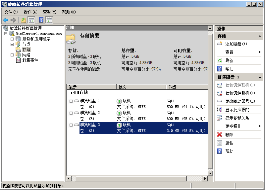Select 群集事件 in the navigation tree
This screenshot has height=190, width=265.
[30, 60]
